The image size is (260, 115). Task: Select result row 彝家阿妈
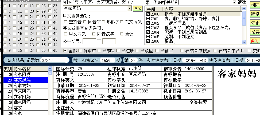pos(26,102)
